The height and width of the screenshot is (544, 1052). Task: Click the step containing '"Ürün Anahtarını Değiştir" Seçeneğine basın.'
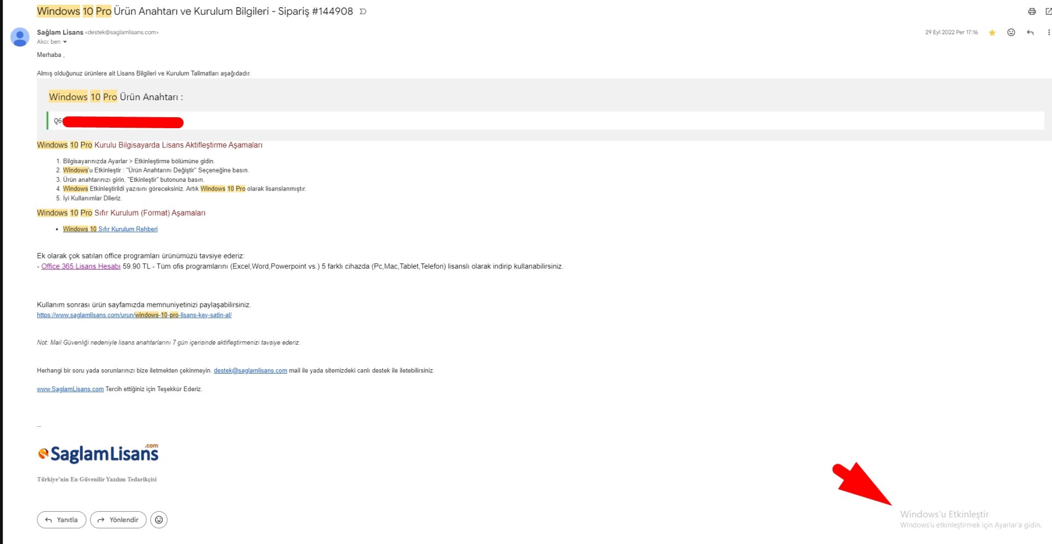pos(156,170)
